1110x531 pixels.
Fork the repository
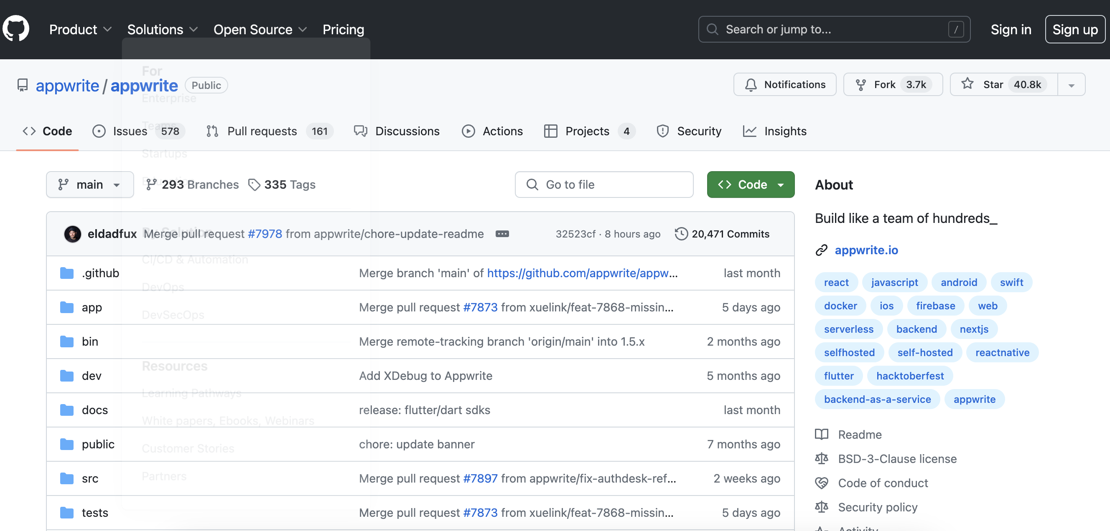pyautogui.click(x=893, y=84)
